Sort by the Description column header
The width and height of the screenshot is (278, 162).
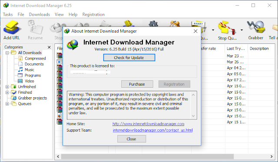[259, 49]
